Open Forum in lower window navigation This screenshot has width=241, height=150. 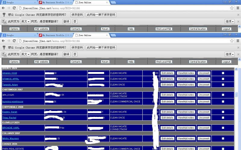105,62
